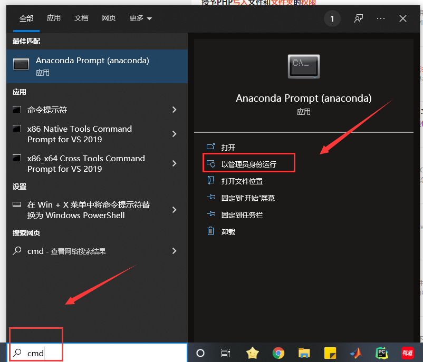Switch to the 应用 tab
Image resolution: width=423 pixels, height=362 pixels.
(x=53, y=18)
